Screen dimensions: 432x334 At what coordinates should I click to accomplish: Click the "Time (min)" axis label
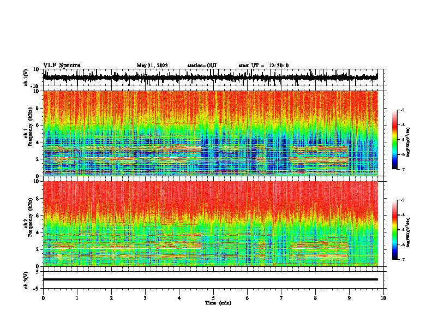(218, 303)
